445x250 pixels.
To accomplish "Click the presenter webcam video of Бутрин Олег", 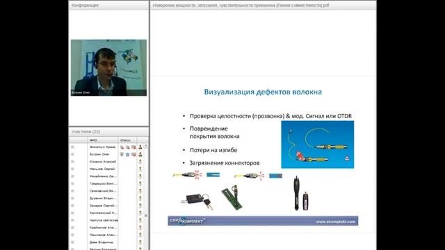I will click(x=108, y=67).
